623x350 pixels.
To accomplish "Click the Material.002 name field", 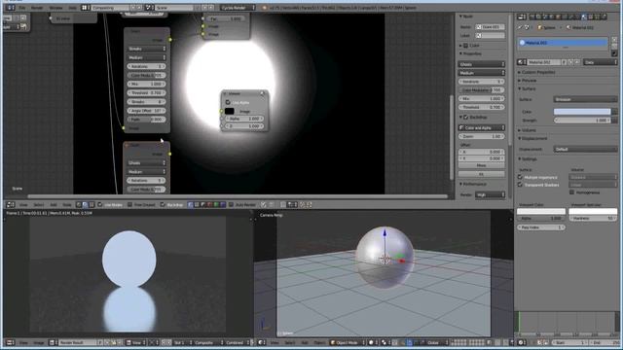I will tap(543, 62).
